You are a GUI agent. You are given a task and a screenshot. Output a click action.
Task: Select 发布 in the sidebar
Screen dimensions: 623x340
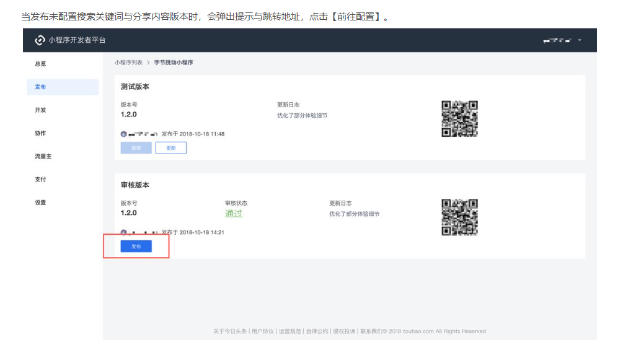coord(40,87)
